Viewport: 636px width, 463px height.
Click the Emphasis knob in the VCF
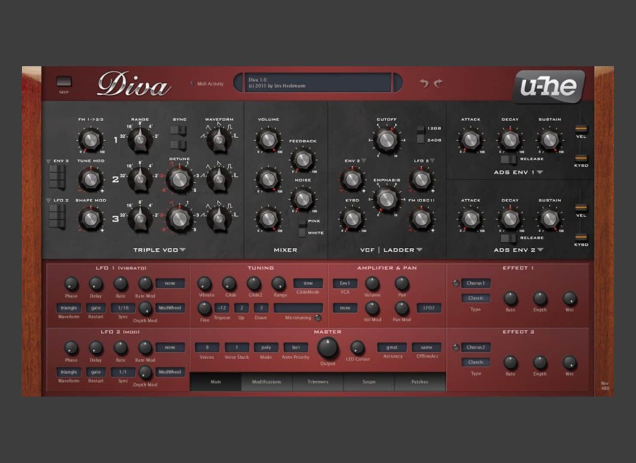pos(386,198)
